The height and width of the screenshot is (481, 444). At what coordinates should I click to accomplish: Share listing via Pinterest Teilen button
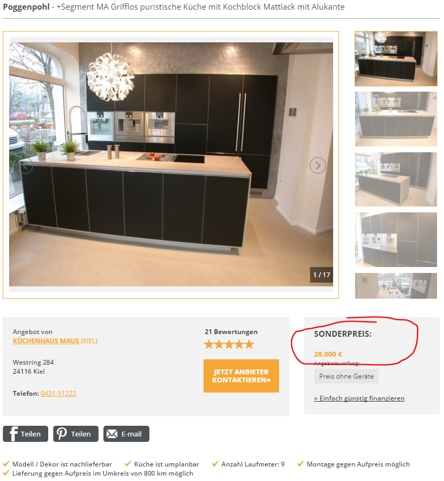pyautogui.click(x=76, y=434)
